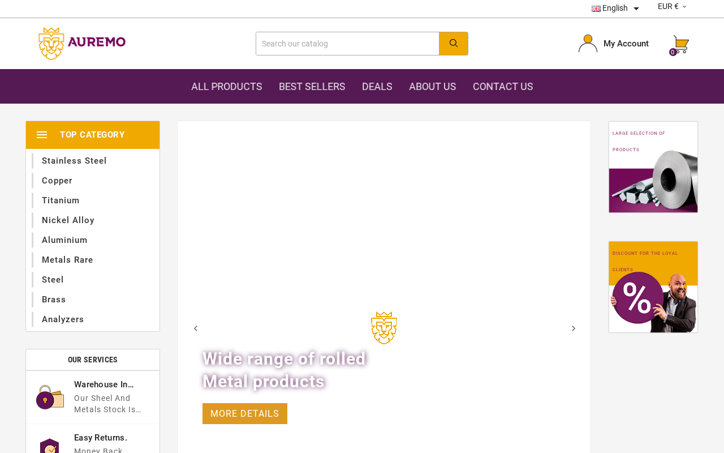724x453 pixels.
Task: Click the My Account user icon
Action: tap(588, 44)
